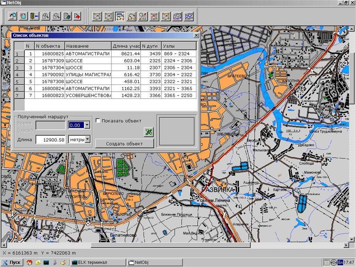Click arc number 3439 cell
Viewport: 356px width, 267px height.
[x=151, y=54]
